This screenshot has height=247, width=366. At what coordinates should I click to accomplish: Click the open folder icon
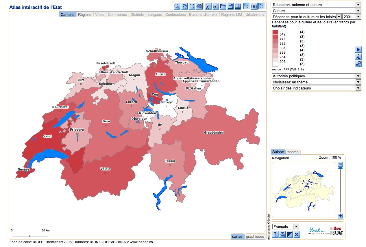(223, 6)
